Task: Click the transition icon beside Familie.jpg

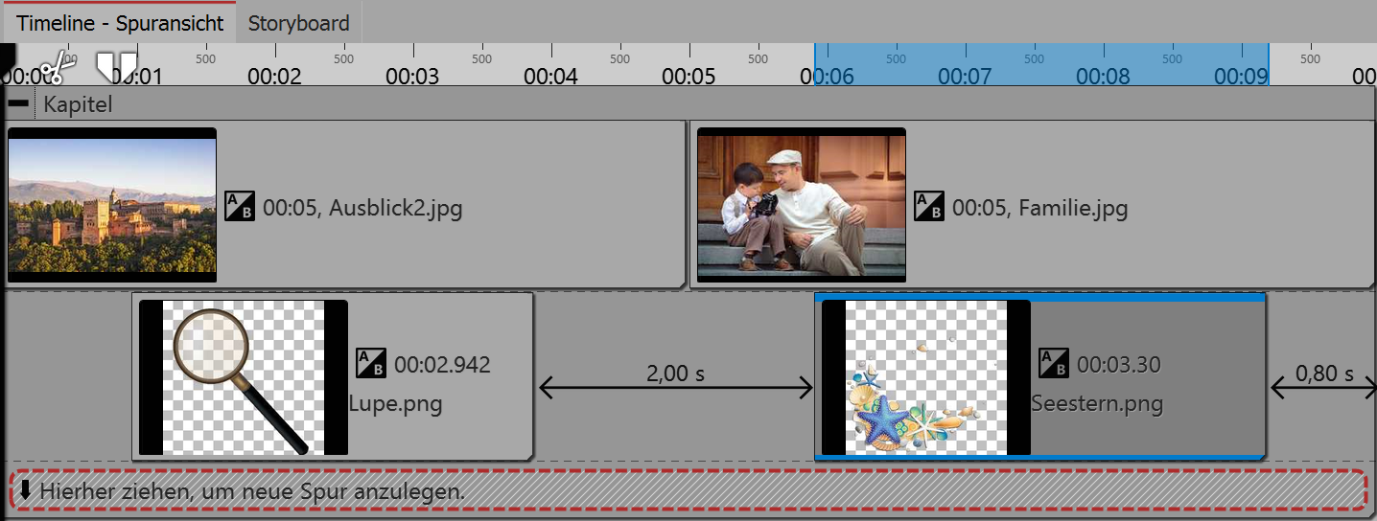Action: point(929,206)
